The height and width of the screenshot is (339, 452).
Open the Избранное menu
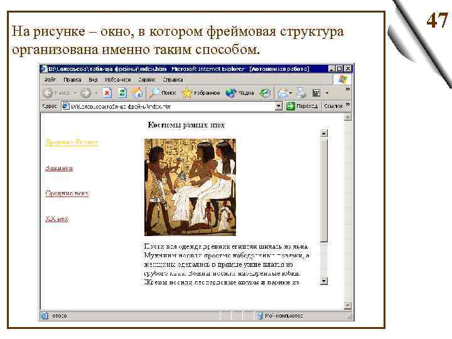click(x=117, y=80)
